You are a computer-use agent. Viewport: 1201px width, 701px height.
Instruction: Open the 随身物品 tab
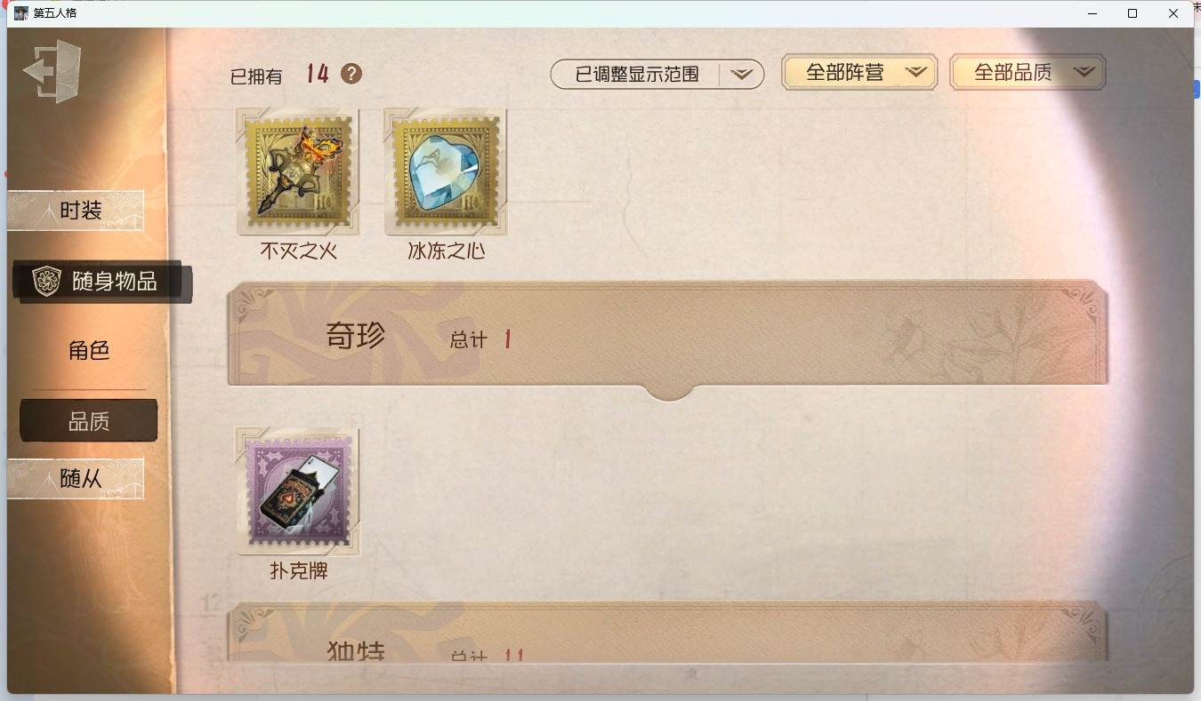click(101, 283)
